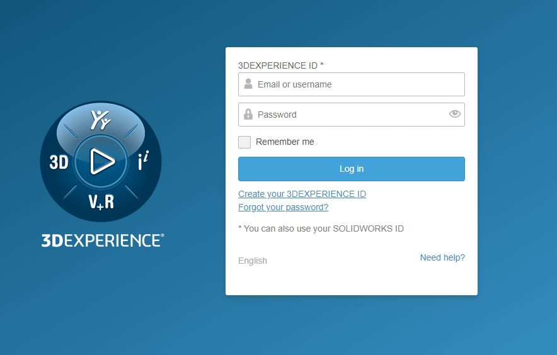Click the "Remember me" label text
This screenshot has height=355, width=557.
(x=285, y=142)
